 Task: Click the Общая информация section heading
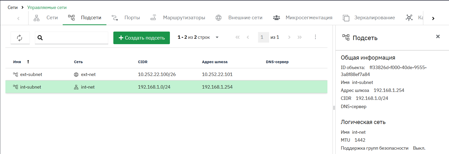point(368,58)
